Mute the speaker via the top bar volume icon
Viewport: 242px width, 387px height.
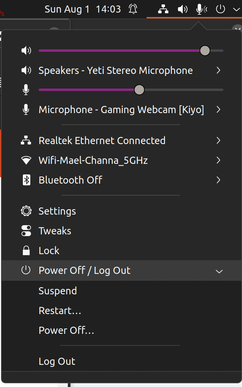click(x=183, y=9)
